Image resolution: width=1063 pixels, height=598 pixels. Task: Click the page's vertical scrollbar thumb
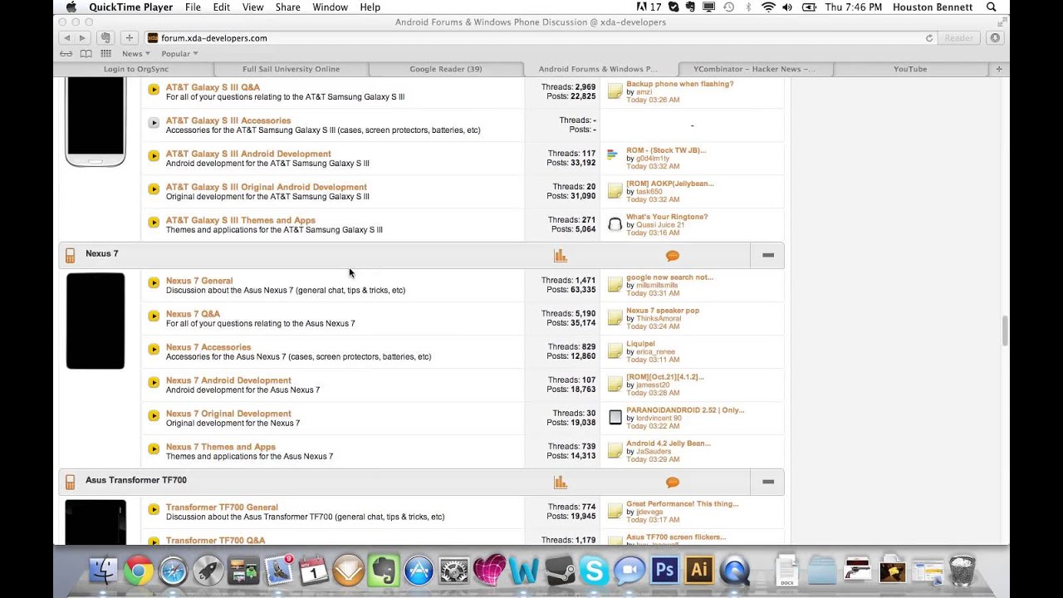click(1006, 331)
